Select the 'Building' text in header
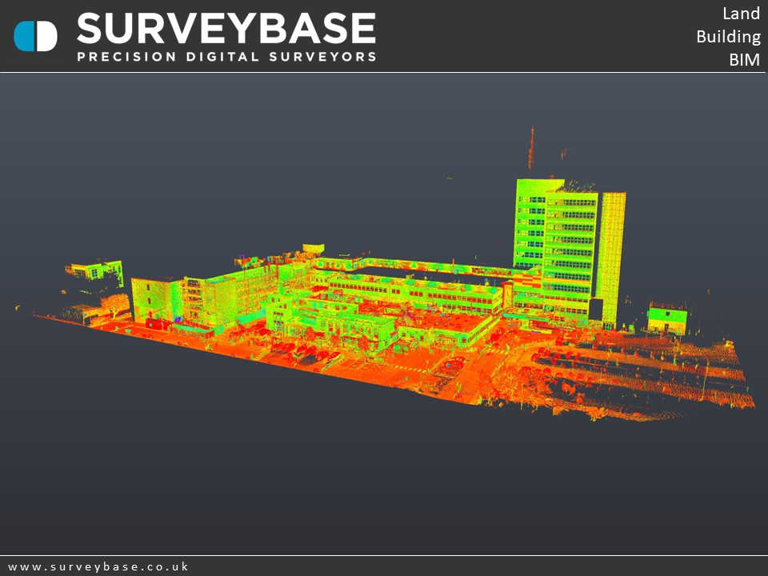The height and width of the screenshot is (576, 768). 728,37
